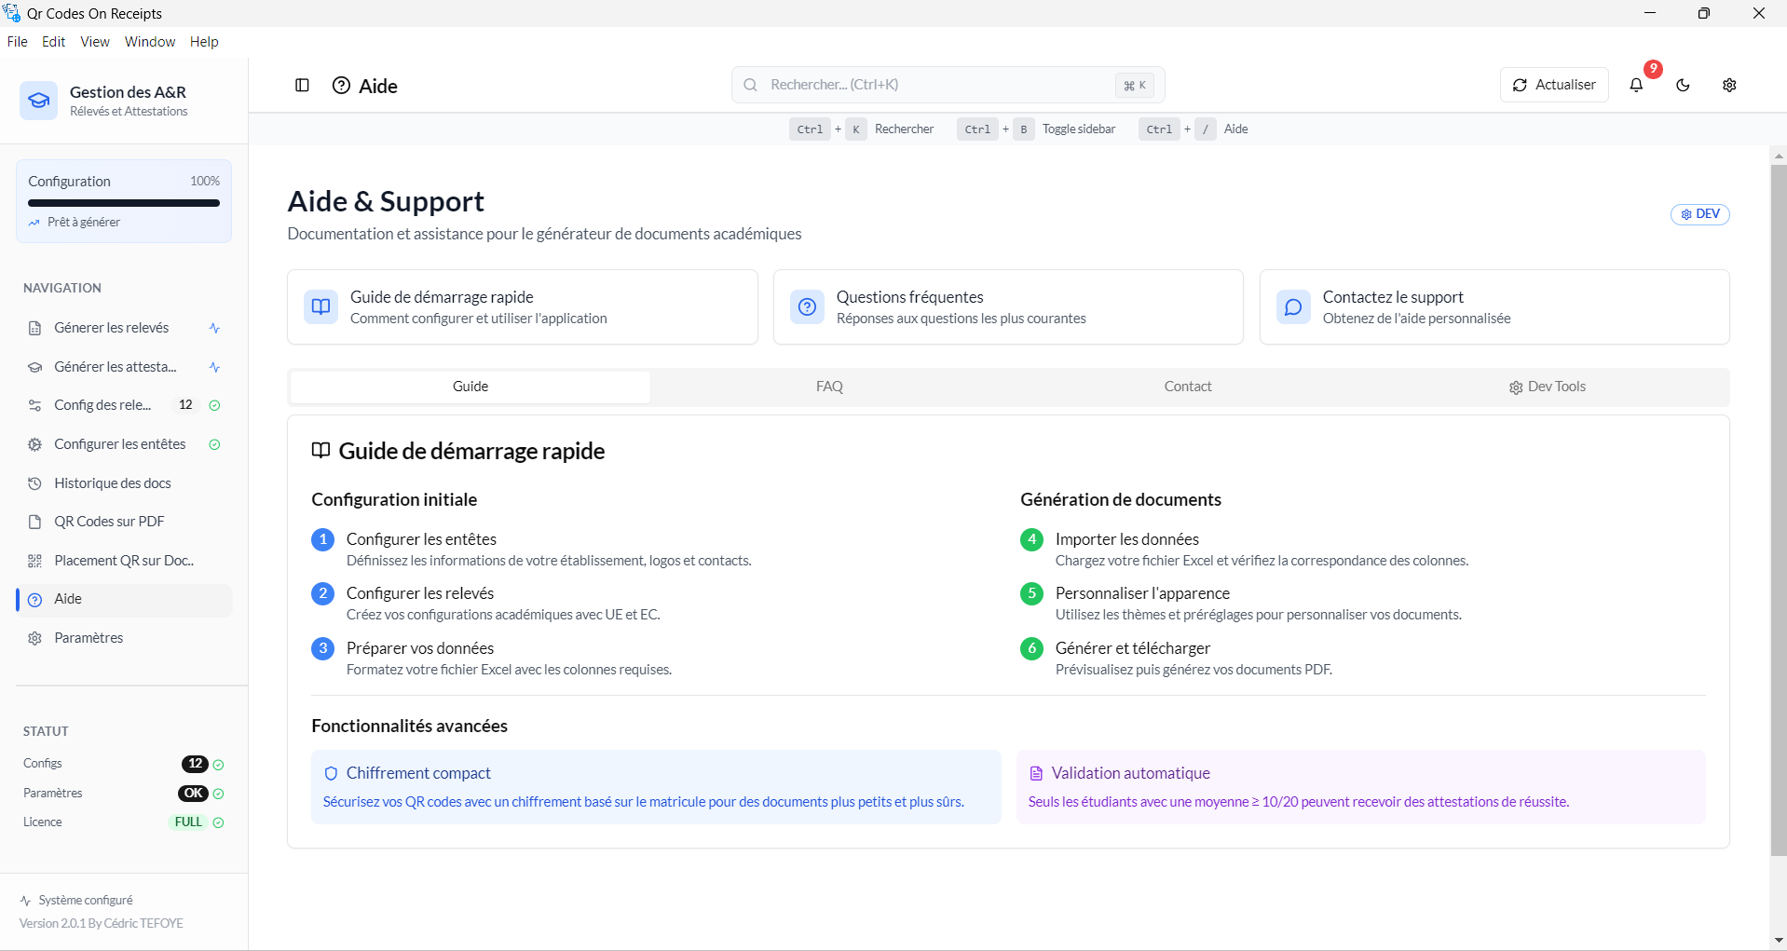Open the Guide de démarrage rapide card
The image size is (1787, 951).
[x=523, y=307]
